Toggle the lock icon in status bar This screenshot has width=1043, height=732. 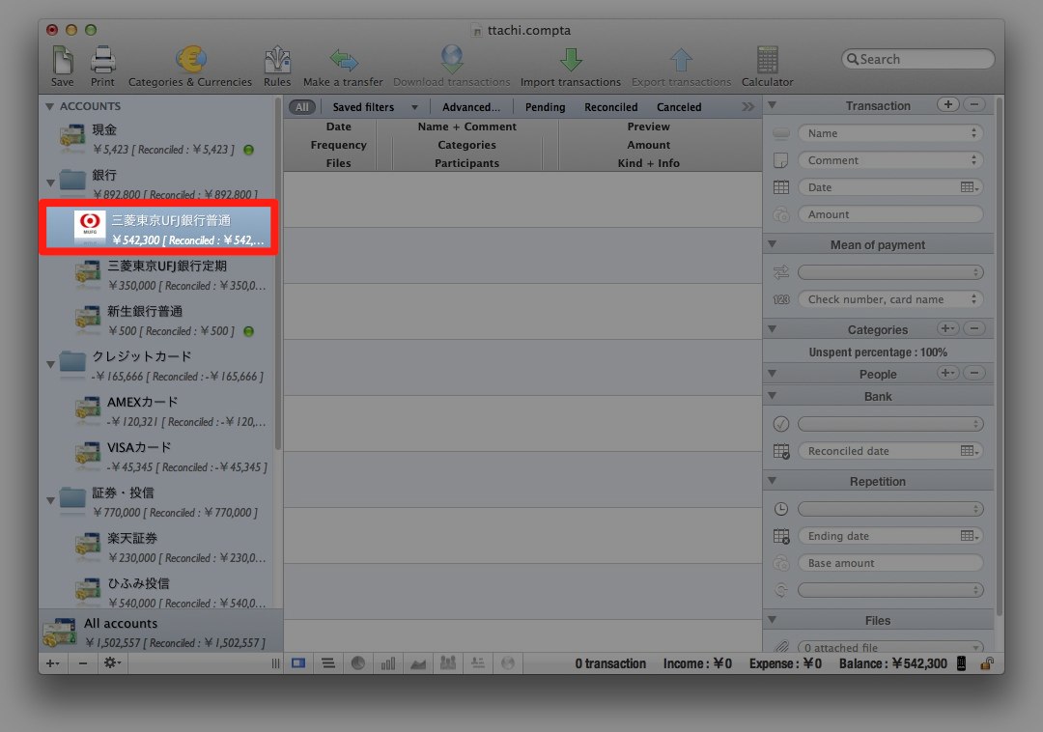click(x=986, y=663)
